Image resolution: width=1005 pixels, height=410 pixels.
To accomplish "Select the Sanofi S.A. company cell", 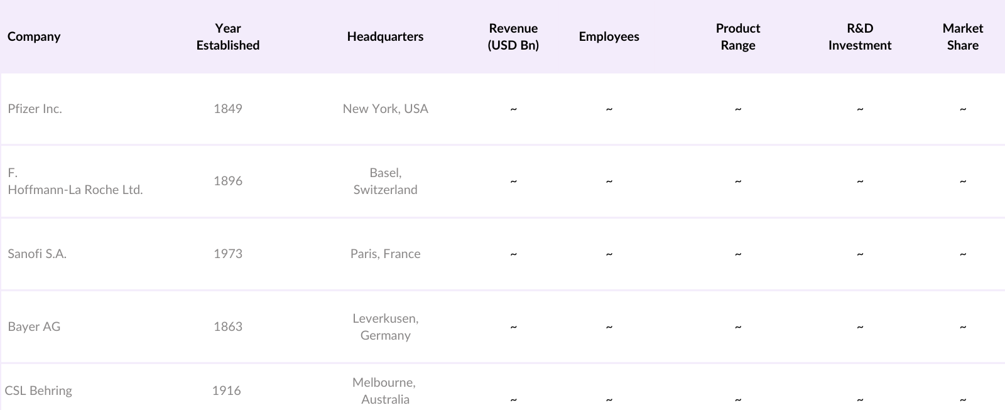I will [x=37, y=254].
